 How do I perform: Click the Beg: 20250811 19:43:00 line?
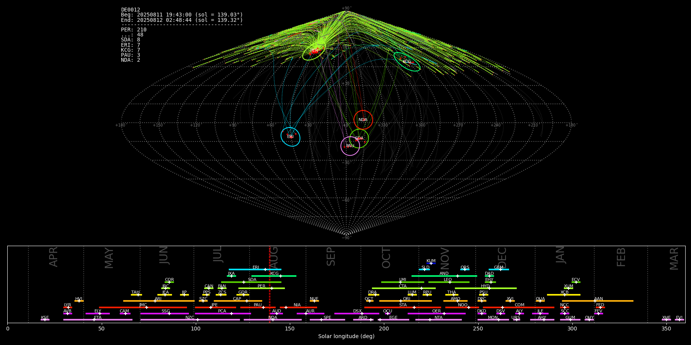click(x=182, y=15)
